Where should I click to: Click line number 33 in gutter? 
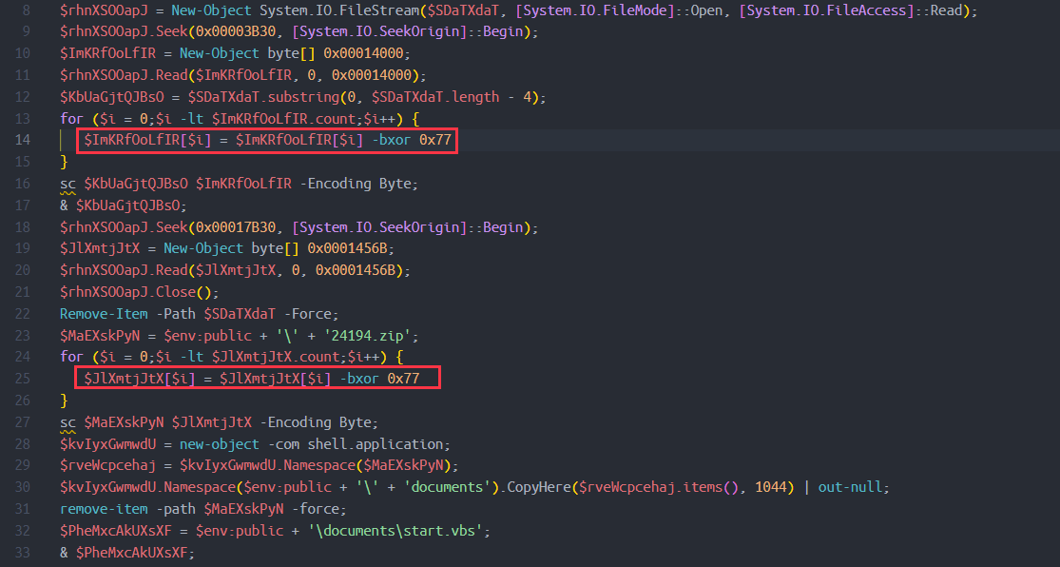22,553
